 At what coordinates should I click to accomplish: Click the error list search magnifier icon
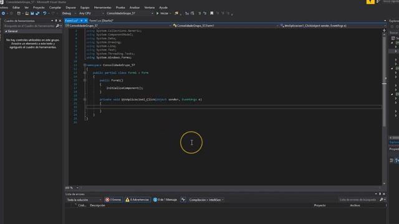[x=382, y=200]
